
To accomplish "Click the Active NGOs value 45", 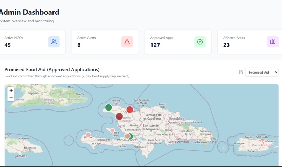I will 8,45.
